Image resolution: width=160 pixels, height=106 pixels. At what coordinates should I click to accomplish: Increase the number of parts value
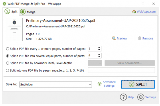99,54
